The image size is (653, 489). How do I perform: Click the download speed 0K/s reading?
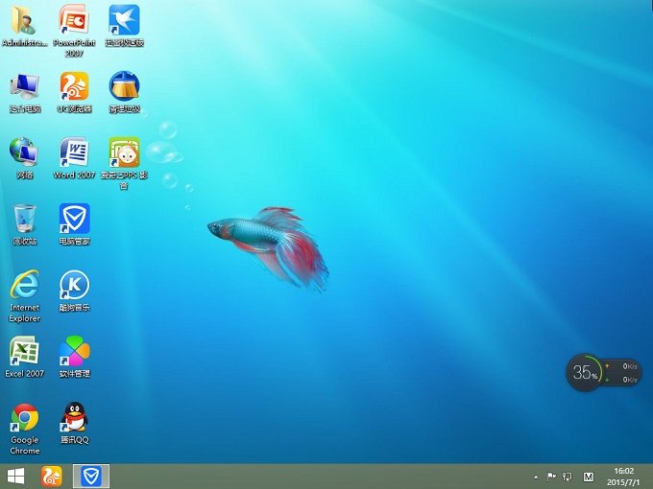[630, 380]
